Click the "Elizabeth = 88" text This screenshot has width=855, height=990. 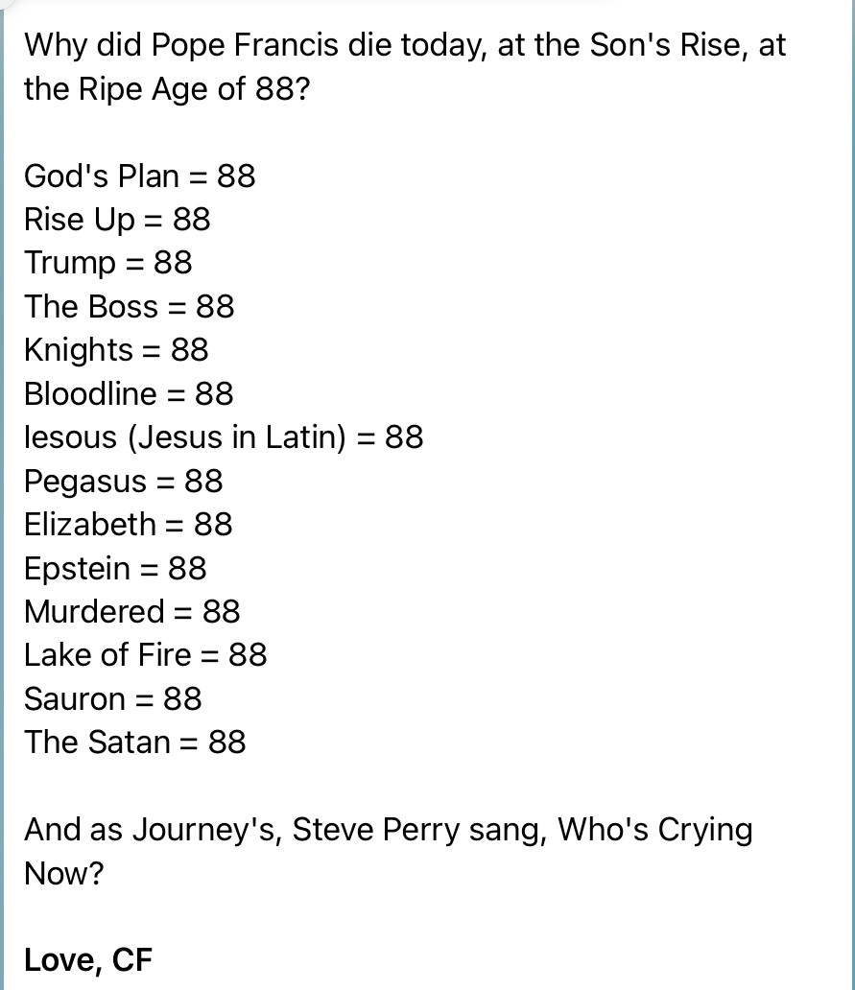[x=129, y=524]
